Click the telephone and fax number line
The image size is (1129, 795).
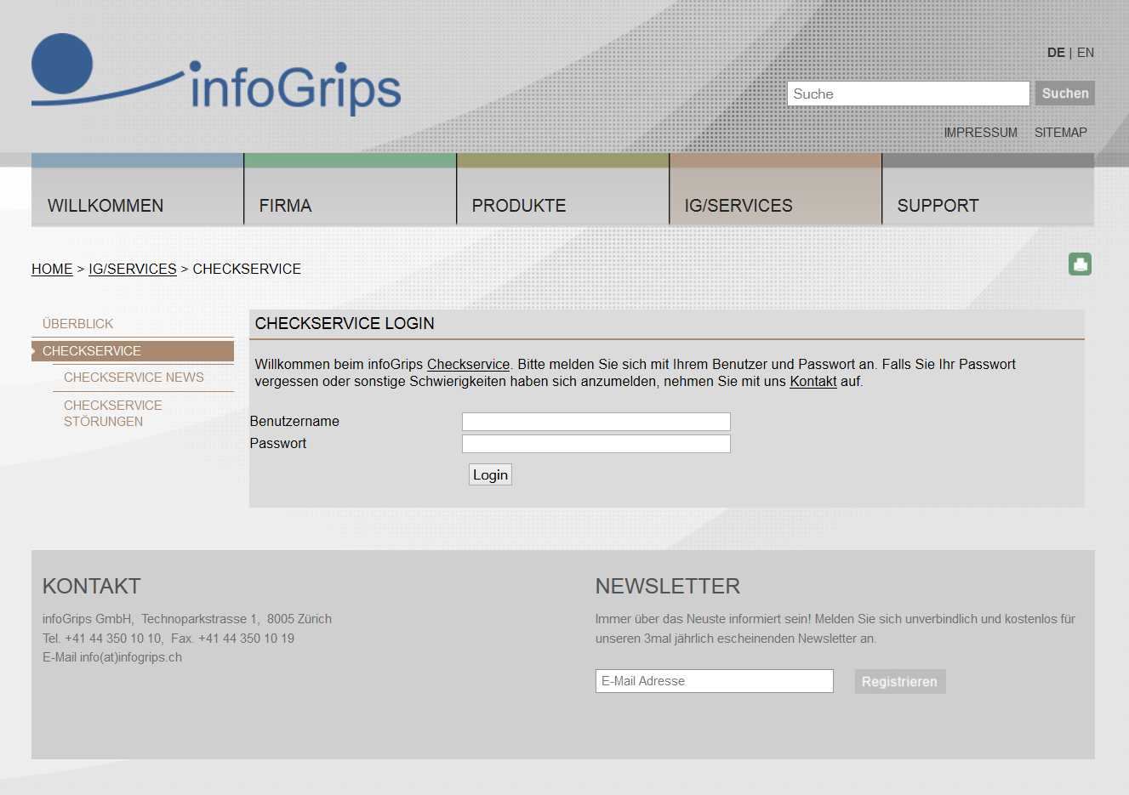pos(168,639)
